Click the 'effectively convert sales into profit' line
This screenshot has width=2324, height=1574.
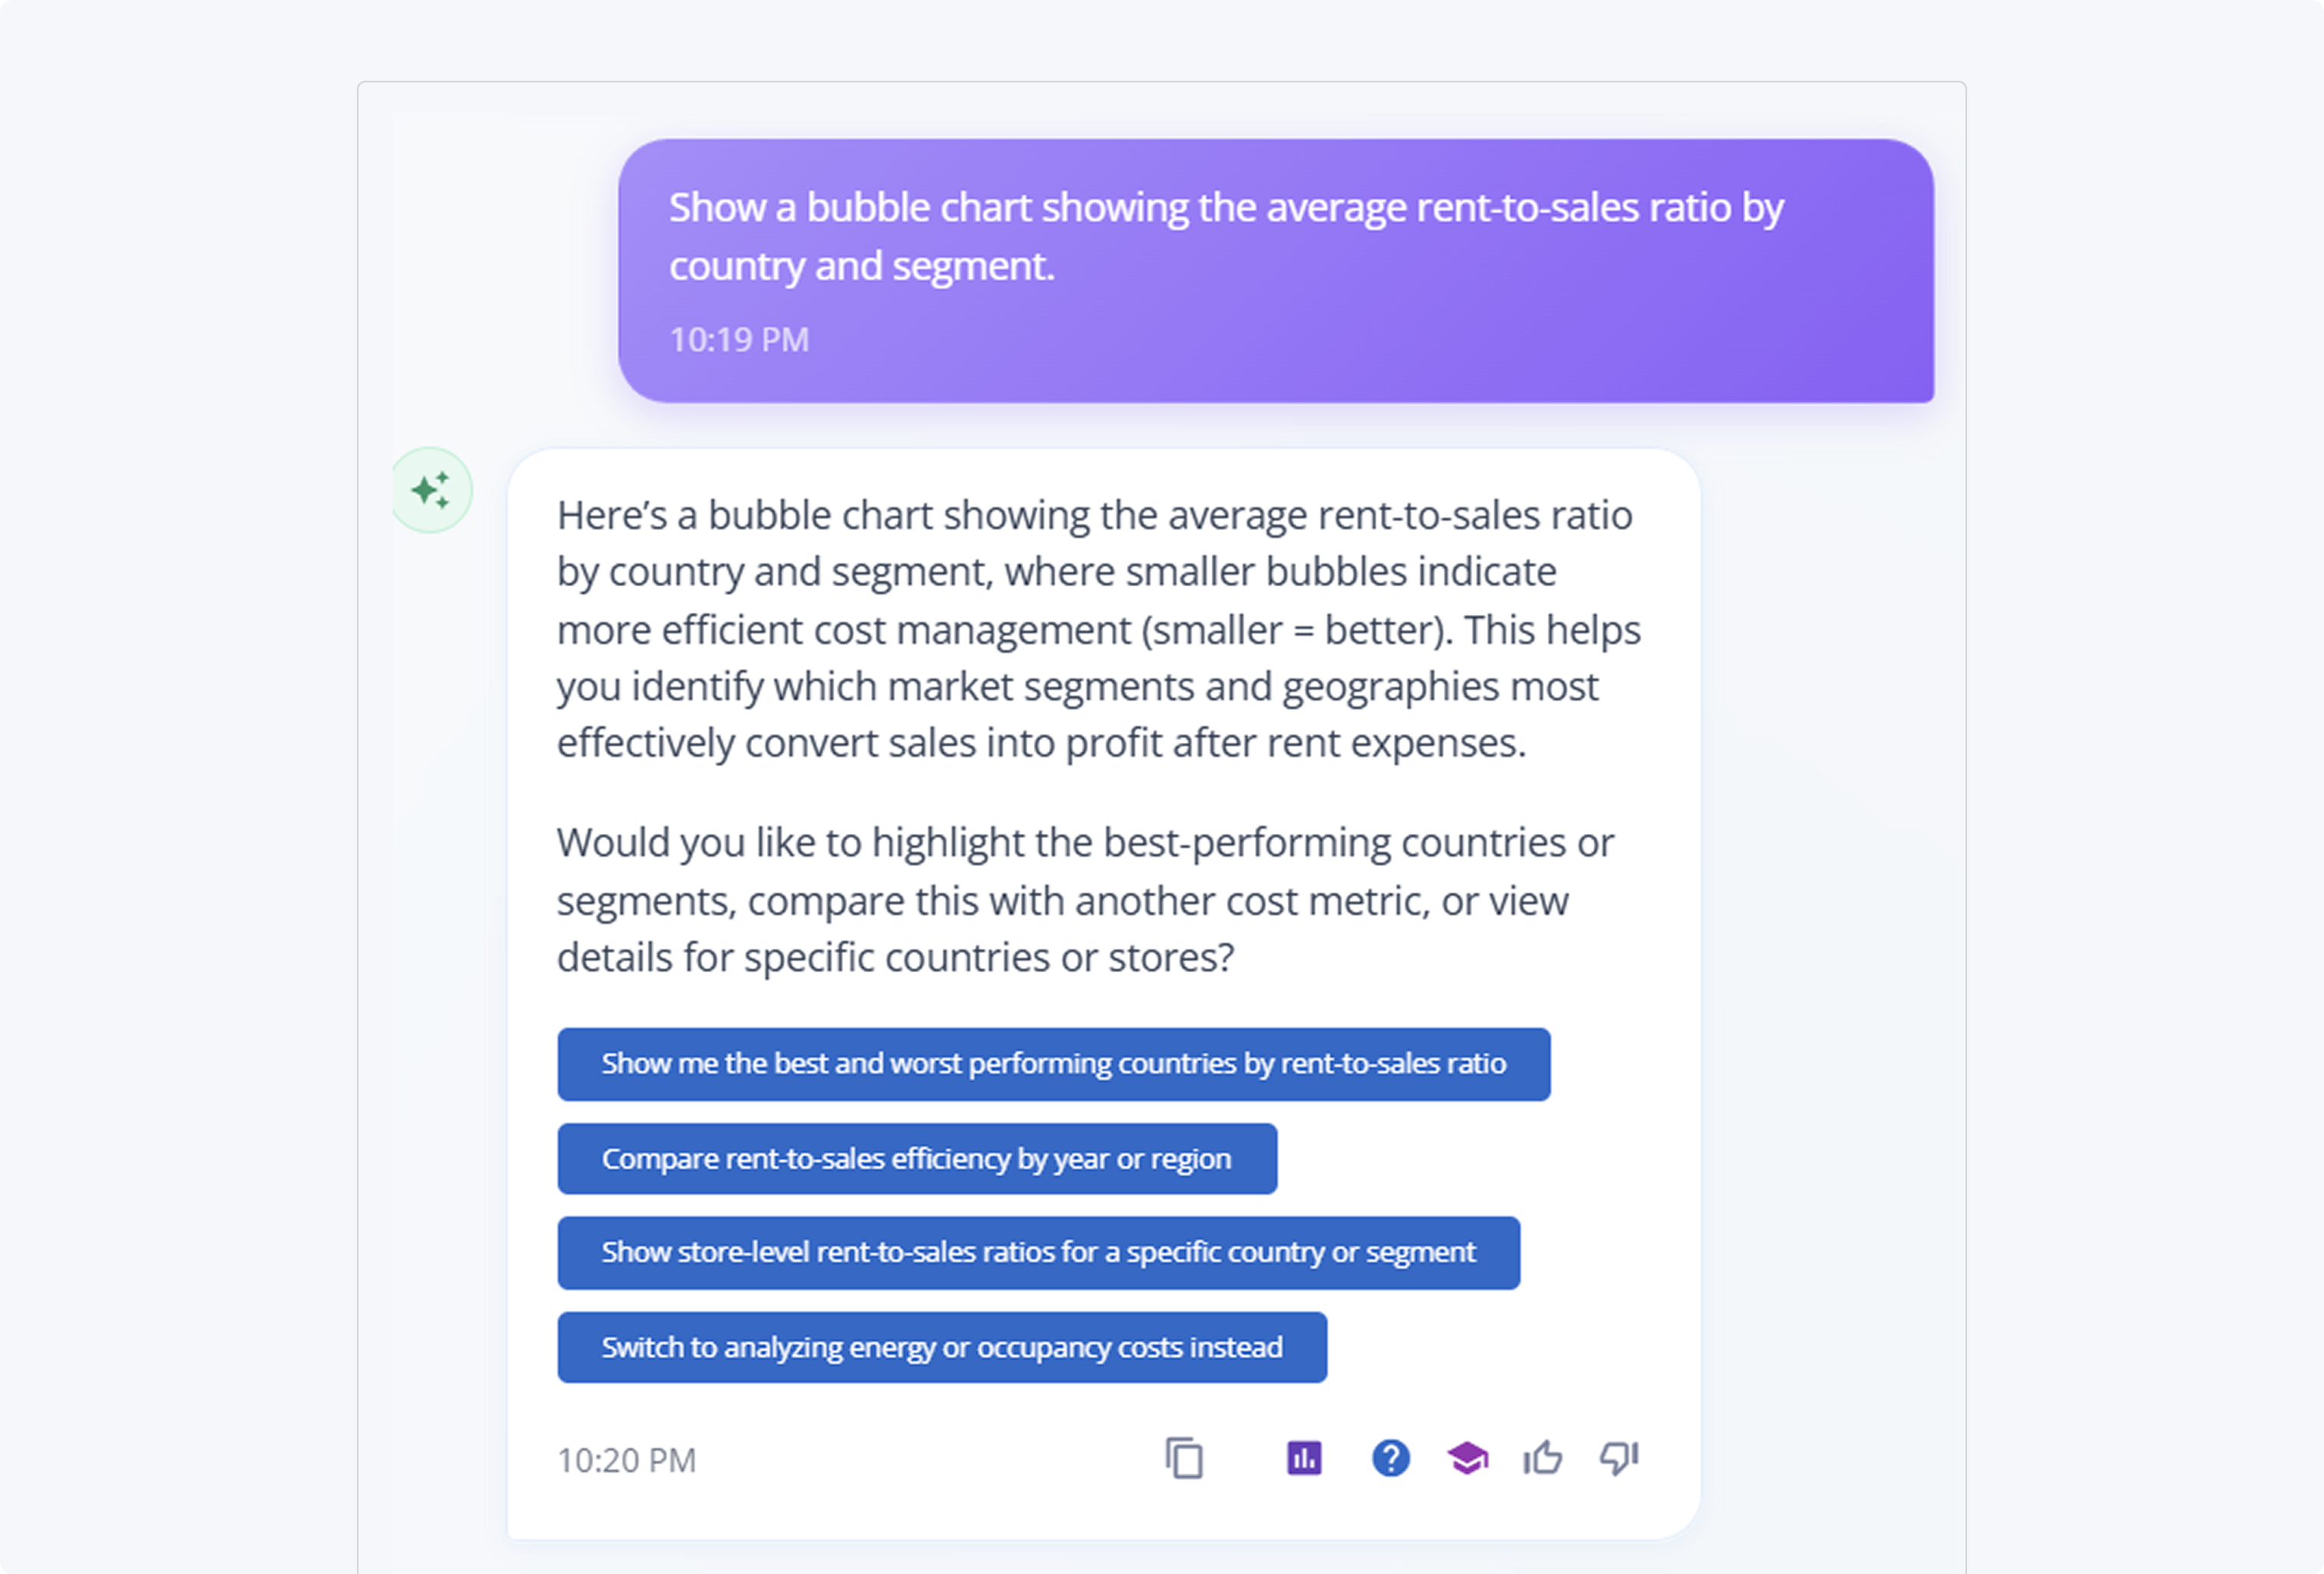(1041, 744)
